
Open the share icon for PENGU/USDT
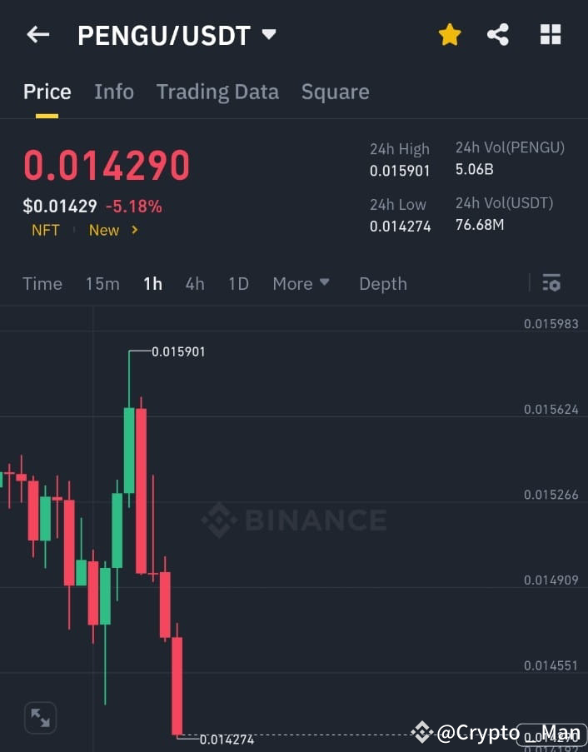click(499, 34)
